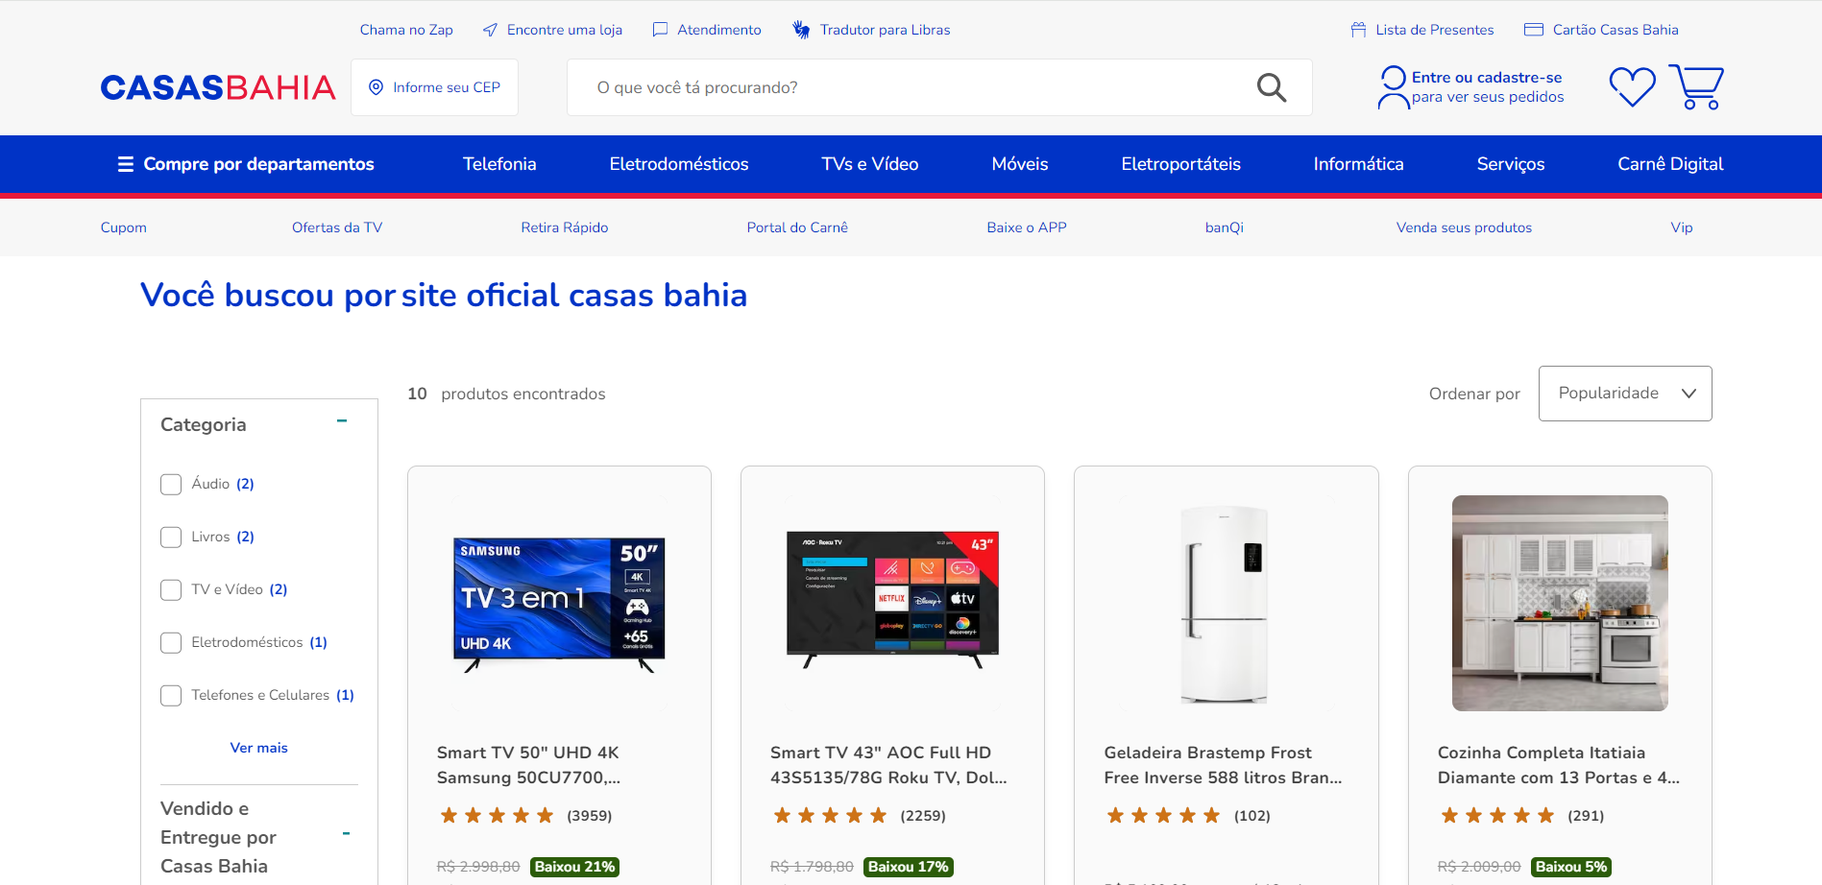This screenshot has width=1822, height=885.
Task: Click the Smart TV 43" AOC title
Action: 888,765
